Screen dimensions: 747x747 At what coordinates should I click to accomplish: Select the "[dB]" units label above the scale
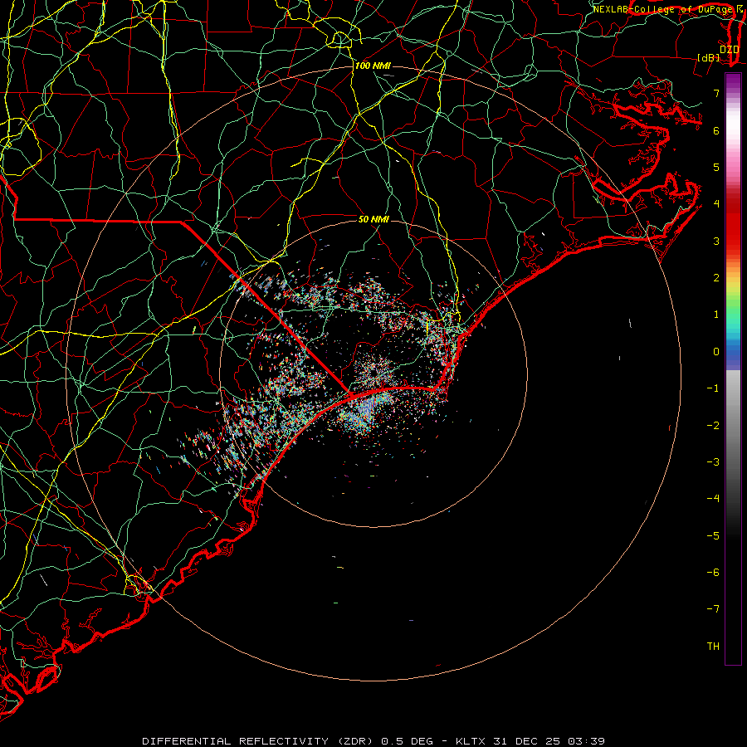coord(709,57)
